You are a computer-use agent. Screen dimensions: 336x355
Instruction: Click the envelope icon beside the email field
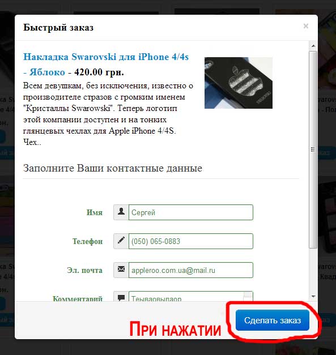click(x=121, y=270)
